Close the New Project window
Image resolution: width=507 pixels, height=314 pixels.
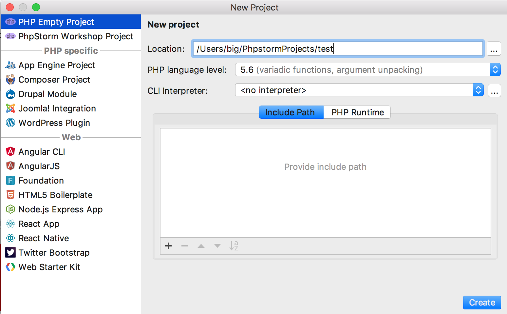click(x=10, y=7)
